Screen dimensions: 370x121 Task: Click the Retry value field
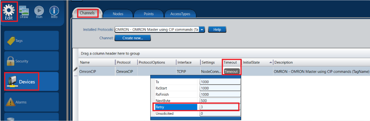(220, 107)
